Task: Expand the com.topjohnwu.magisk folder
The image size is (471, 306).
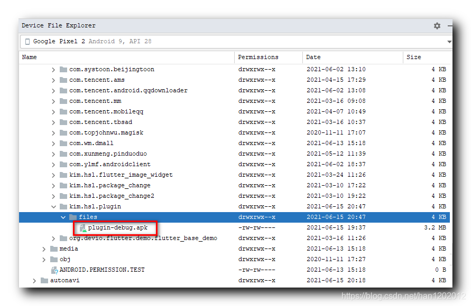Action: (53, 133)
